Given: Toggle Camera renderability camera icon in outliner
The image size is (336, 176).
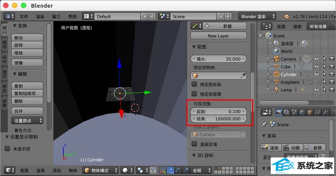Looking at the screenshot, I should [332, 59].
